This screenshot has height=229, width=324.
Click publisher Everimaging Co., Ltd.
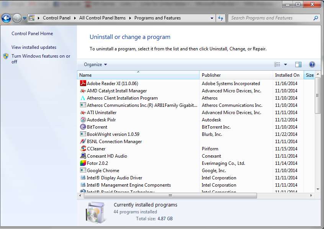coord(223,163)
